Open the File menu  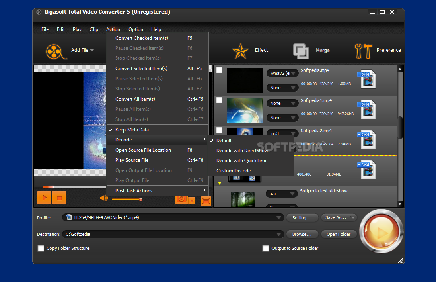[x=45, y=29]
